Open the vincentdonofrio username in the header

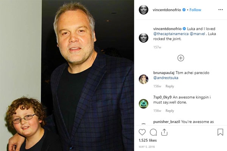[x=167, y=9]
